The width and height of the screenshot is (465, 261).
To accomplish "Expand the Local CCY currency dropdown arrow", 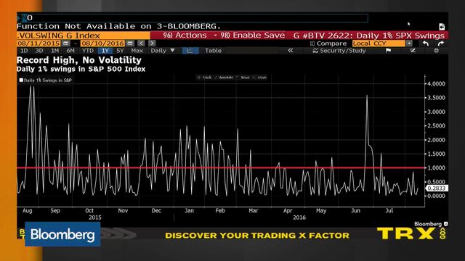I will coord(409,43).
